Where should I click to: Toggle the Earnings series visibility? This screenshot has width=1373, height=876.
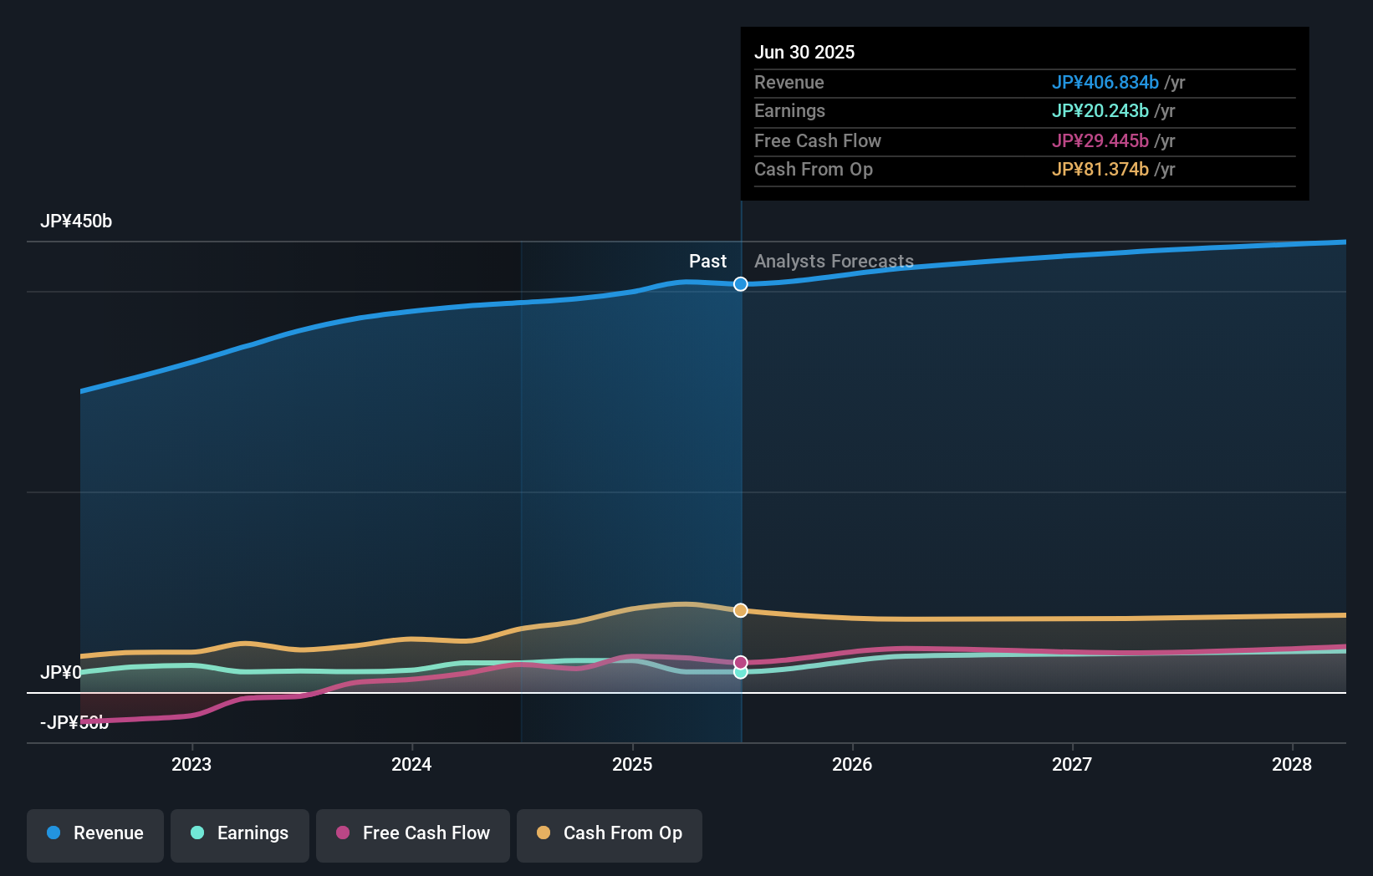click(240, 833)
